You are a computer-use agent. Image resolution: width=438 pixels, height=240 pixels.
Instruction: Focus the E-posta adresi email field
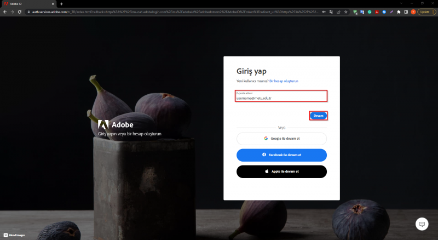[x=281, y=96]
